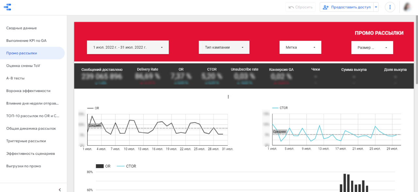418x192 pixels.
Task: Click the Looker Studio logo icon
Action: tap(8, 7)
